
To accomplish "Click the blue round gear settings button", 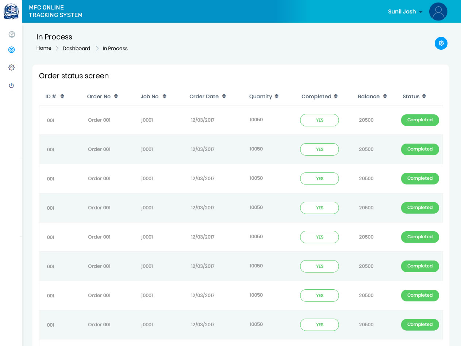I will [441, 43].
